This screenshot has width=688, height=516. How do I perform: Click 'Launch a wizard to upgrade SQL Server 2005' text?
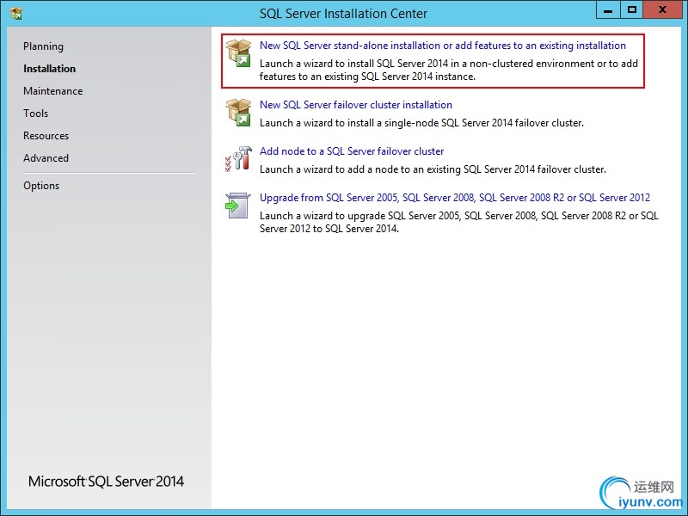(459, 223)
